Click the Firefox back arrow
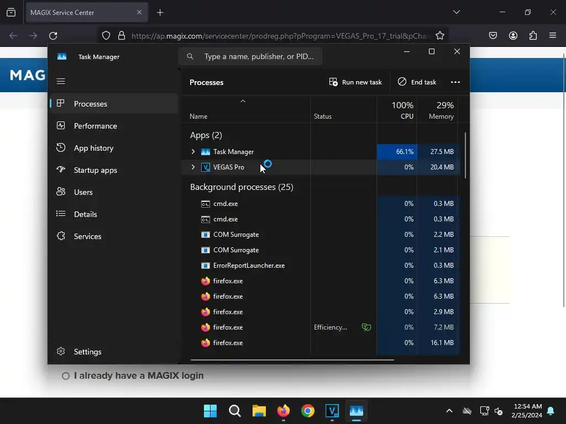The height and width of the screenshot is (424, 566). click(13, 36)
